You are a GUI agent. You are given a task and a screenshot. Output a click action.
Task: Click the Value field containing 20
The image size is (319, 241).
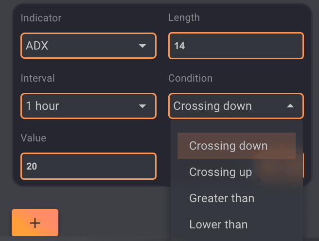click(x=88, y=166)
